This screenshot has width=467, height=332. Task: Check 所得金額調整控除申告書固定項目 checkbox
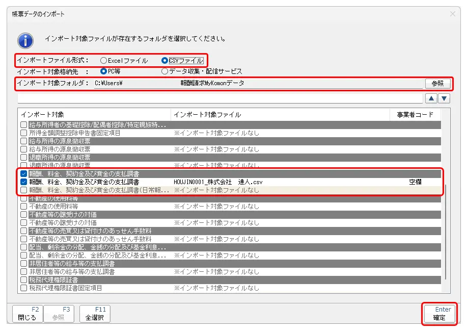click(x=23, y=133)
